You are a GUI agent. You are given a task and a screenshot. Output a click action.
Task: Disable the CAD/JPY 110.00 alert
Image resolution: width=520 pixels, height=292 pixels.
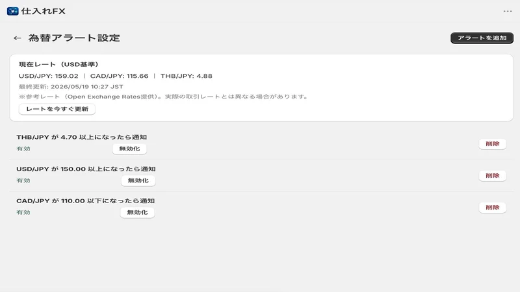click(137, 212)
